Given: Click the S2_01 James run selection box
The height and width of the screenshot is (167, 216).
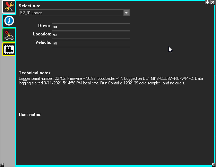Looking at the screenshot, I should 71,13.
